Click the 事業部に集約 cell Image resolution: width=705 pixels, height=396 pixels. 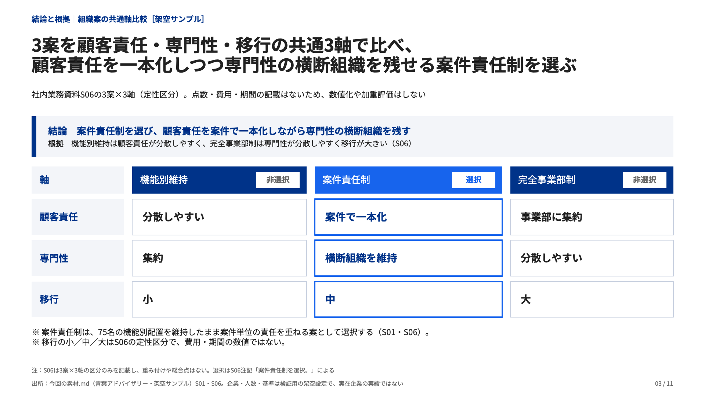592,217
